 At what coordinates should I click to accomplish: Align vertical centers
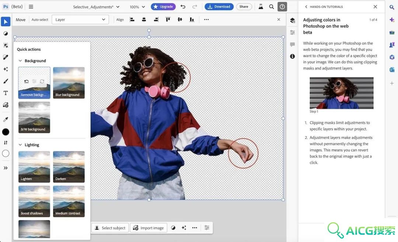click(x=180, y=19)
